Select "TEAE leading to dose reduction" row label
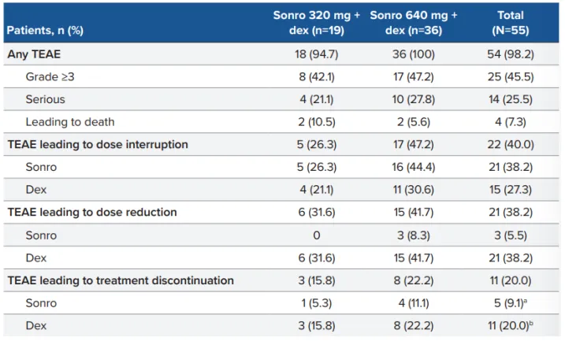Screen dimensions: 565x341 tap(92, 213)
